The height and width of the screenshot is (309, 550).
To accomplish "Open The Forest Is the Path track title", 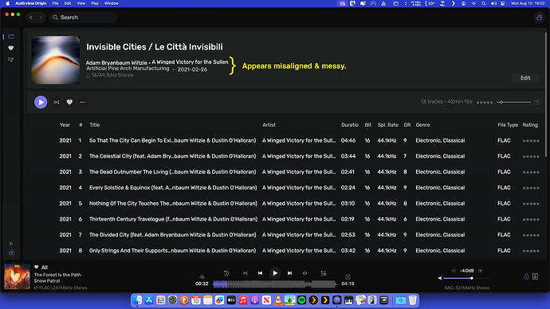I will 57,275.
